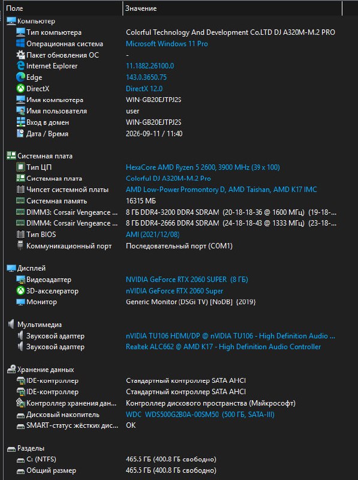358x480 pixels.
Task: Click the gear icon for Пакет обновления ОС
Action: [20, 55]
